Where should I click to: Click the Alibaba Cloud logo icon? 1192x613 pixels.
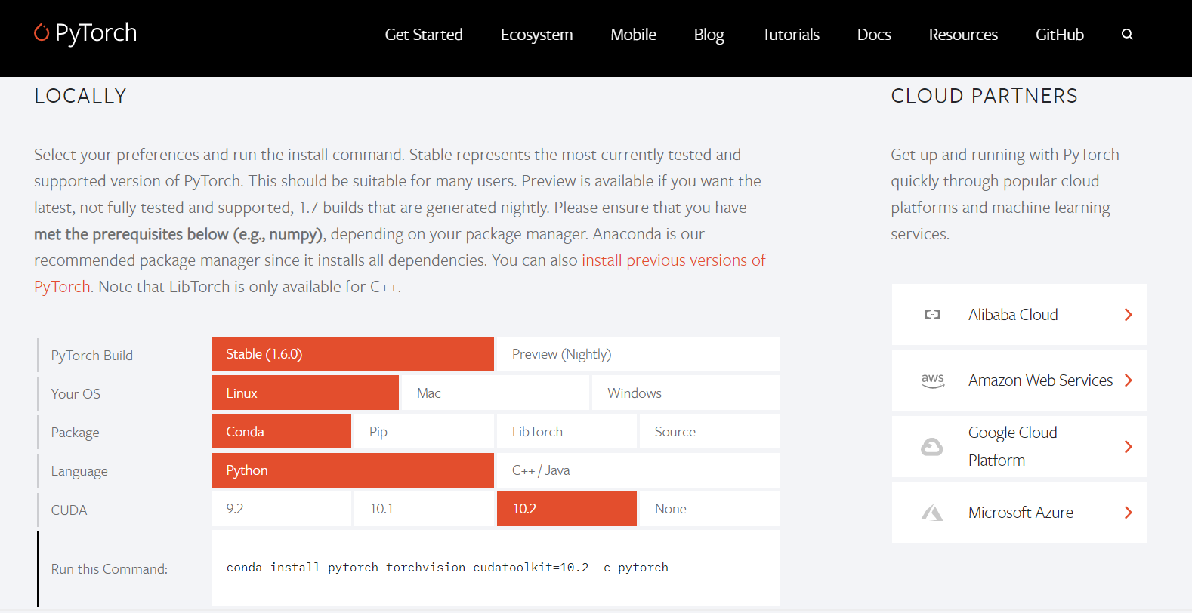(x=932, y=315)
